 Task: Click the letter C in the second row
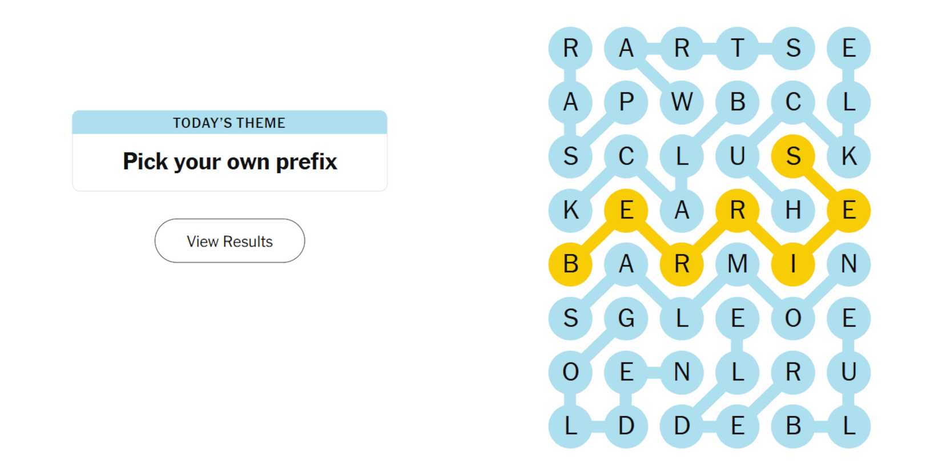click(x=793, y=103)
